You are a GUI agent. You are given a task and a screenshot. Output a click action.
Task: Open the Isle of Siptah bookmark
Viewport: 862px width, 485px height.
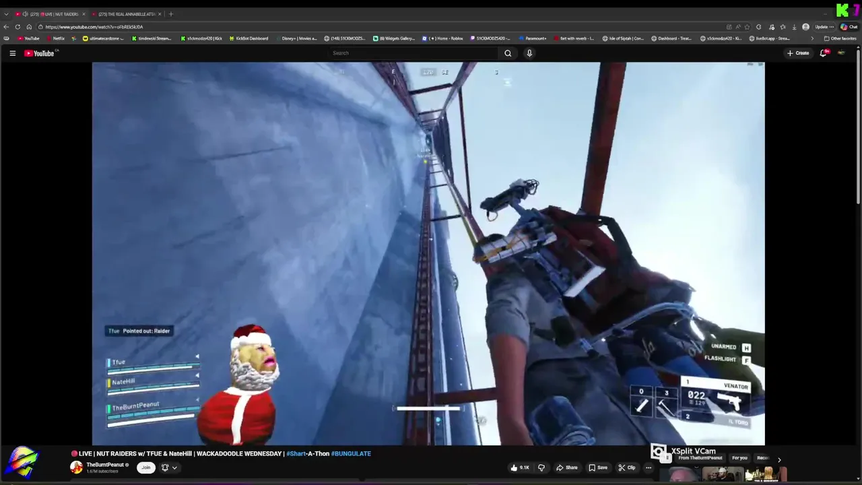623,38
